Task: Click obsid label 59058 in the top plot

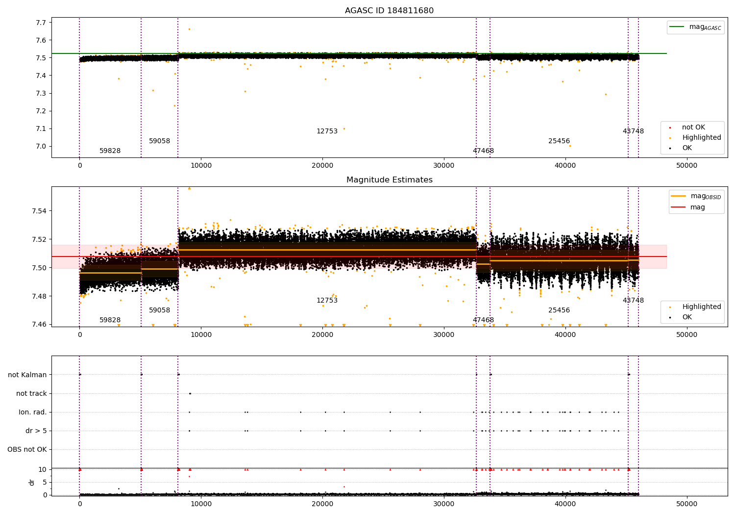Action: [160, 141]
